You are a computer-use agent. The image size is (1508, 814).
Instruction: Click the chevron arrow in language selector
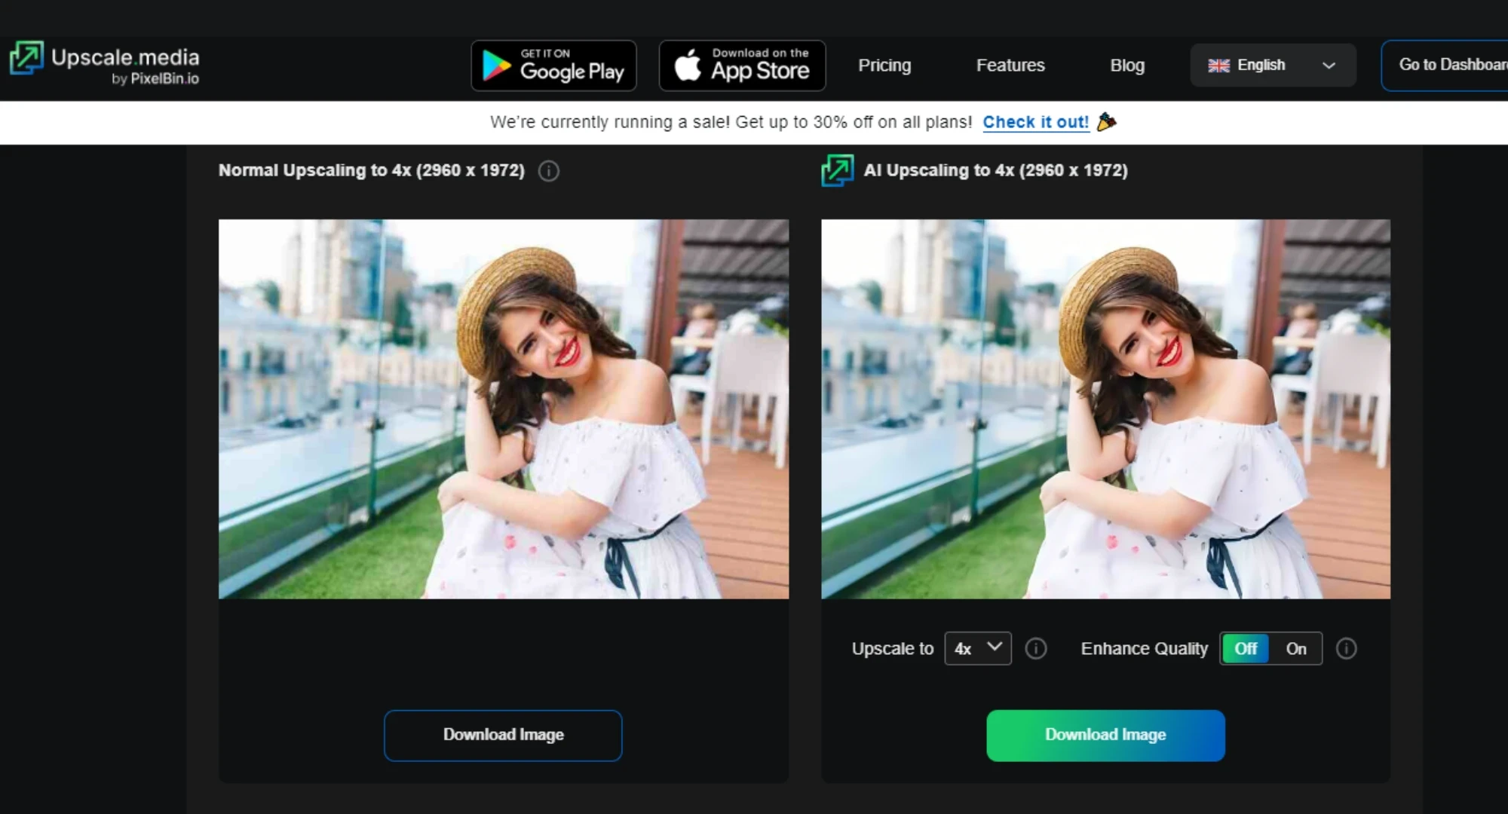pos(1329,66)
